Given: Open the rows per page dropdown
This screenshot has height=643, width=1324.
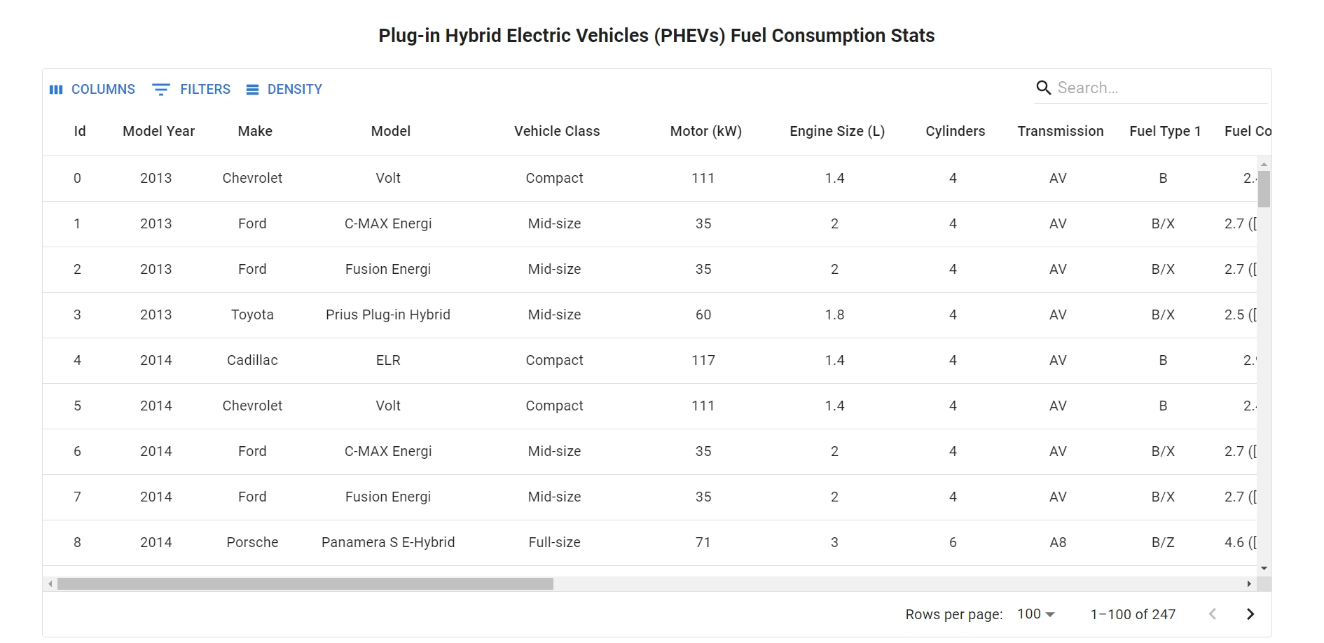Looking at the screenshot, I should 1036,614.
